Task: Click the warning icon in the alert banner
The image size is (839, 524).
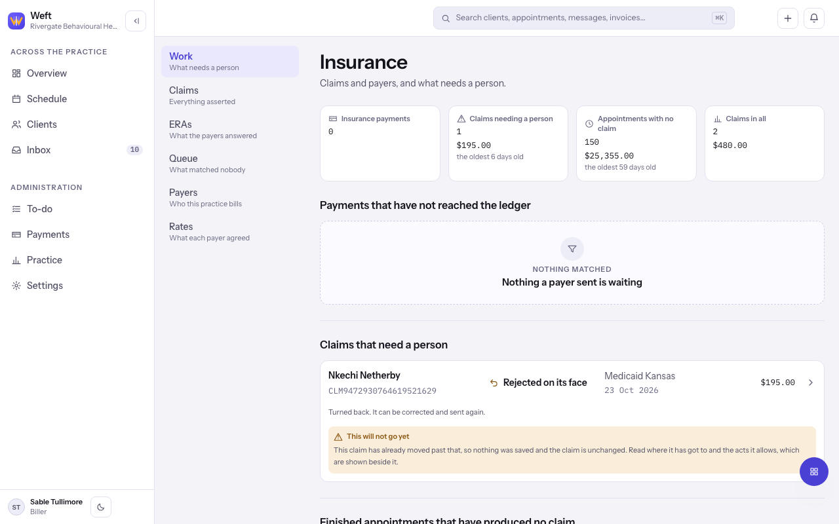Action: click(x=338, y=437)
